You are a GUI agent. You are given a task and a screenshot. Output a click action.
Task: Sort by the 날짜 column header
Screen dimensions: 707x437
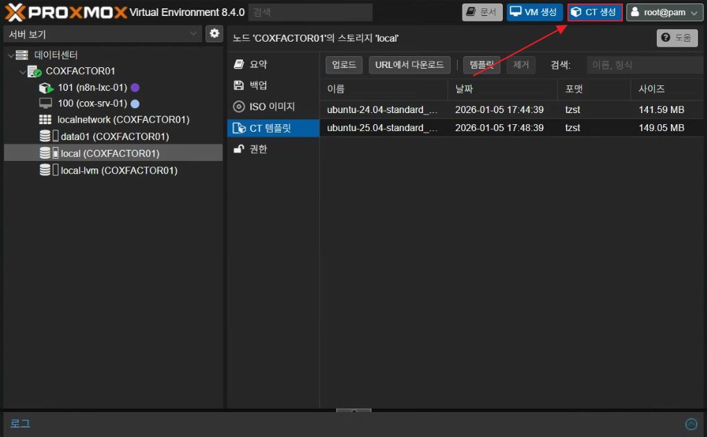click(x=503, y=89)
